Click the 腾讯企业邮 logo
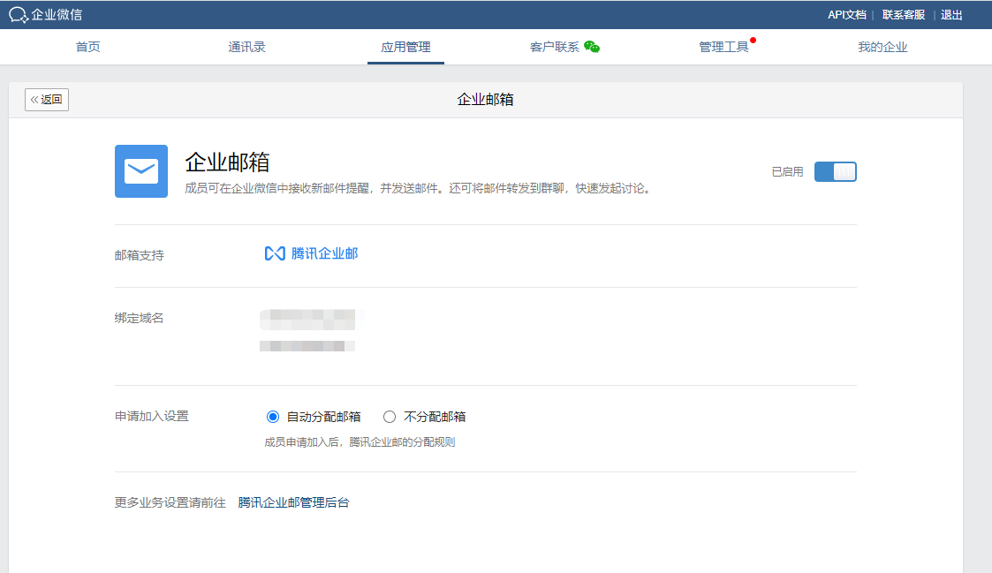The height and width of the screenshot is (573, 992). [x=312, y=253]
